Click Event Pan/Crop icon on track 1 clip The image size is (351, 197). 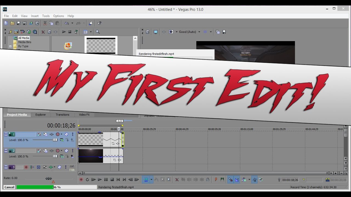coord(113,144)
